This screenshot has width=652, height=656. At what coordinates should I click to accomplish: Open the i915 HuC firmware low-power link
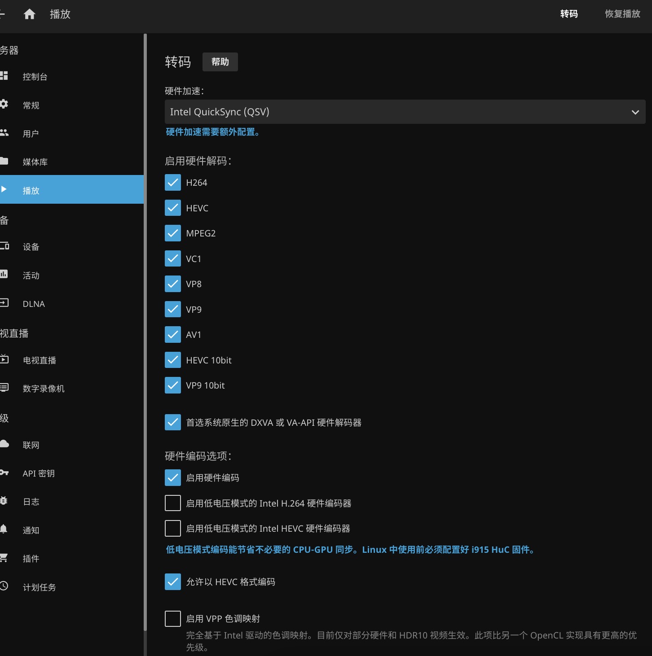click(350, 550)
